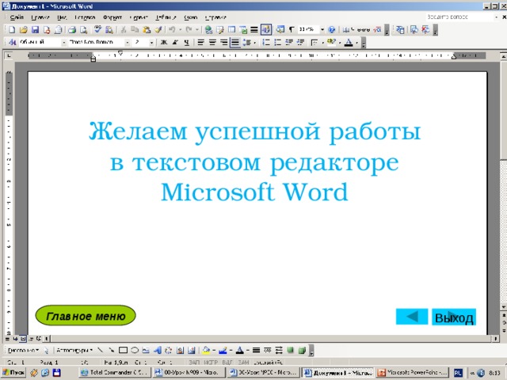This screenshot has height=380, width=507.
Task: Click the Cut scissors icon
Action: [124, 30]
